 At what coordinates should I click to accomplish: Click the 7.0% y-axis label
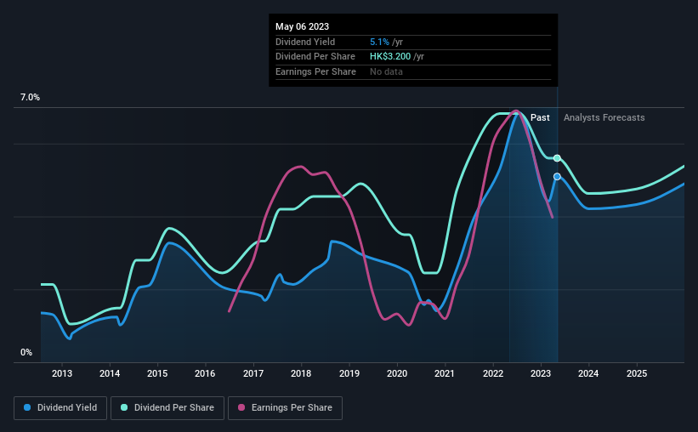[x=30, y=98]
